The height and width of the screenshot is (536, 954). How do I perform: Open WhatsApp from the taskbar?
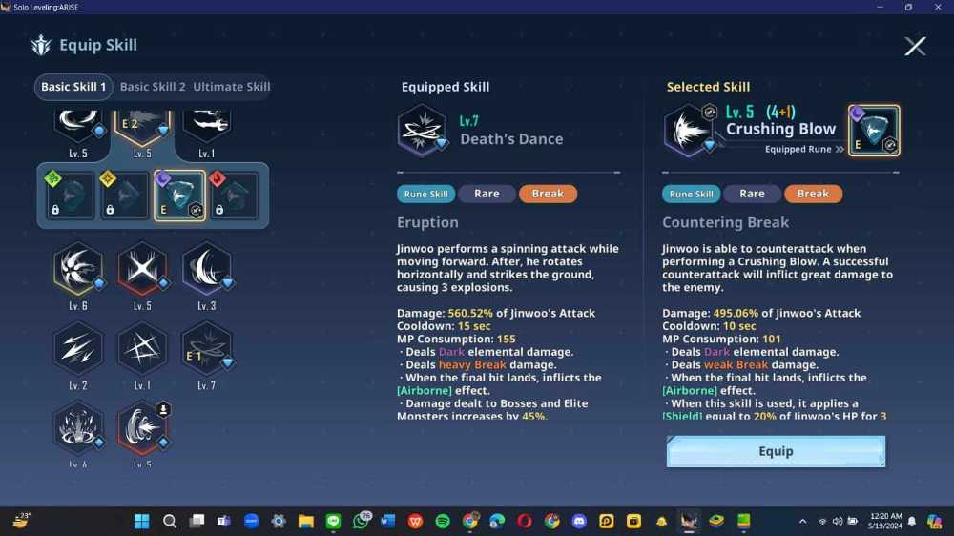point(361,522)
